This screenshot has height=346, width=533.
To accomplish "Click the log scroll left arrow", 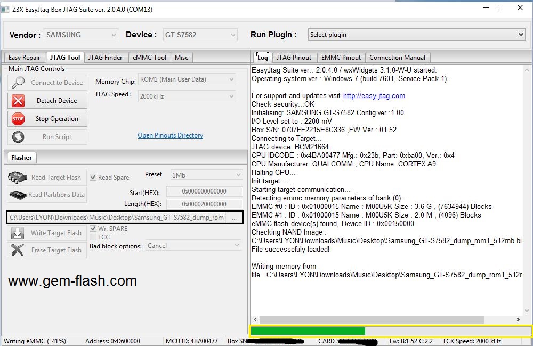I will 256,319.
